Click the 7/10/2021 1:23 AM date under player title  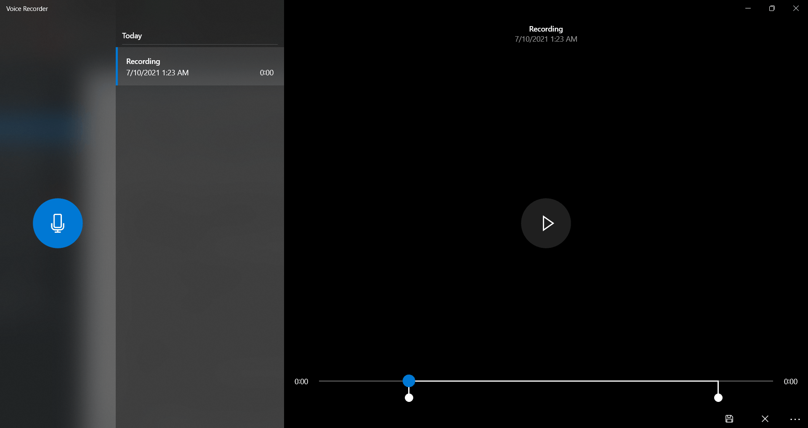pyautogui.click(x=546, y=39)
